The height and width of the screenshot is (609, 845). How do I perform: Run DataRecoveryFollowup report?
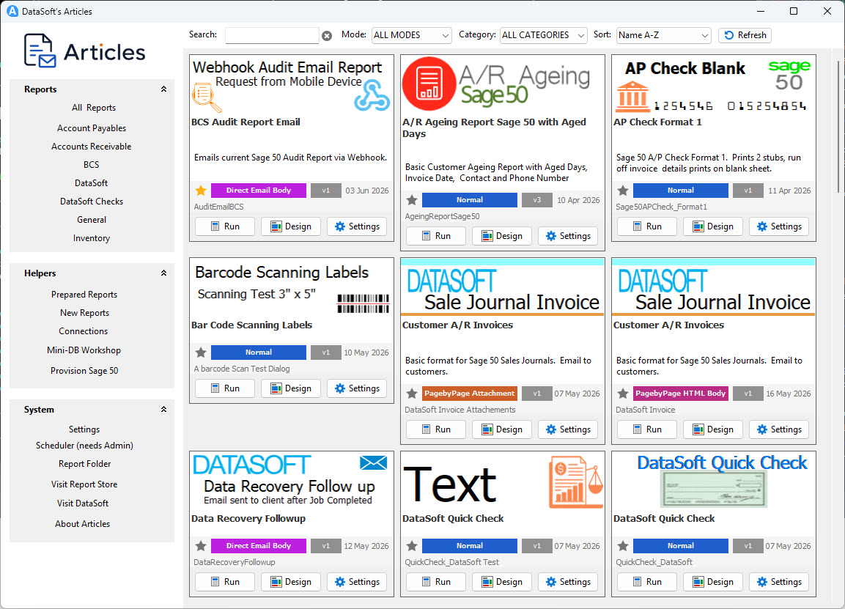(x=225, y=582)
